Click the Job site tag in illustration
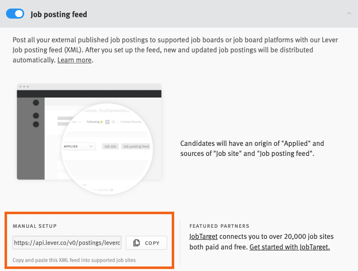This screenshot has height=271, width=358. click(x=110, y=146)
